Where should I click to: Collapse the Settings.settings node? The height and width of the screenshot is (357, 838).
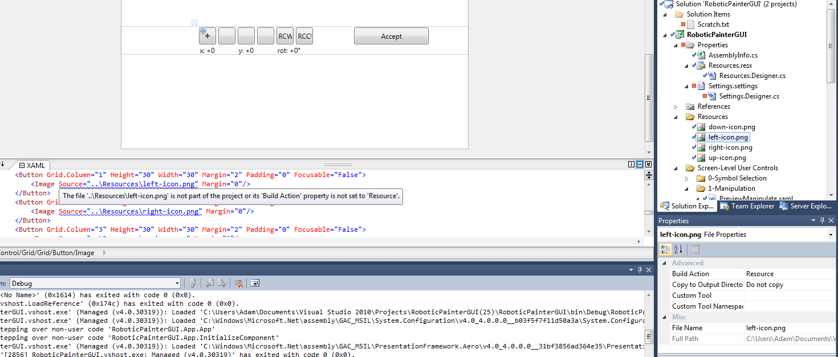tap(687, 86)
